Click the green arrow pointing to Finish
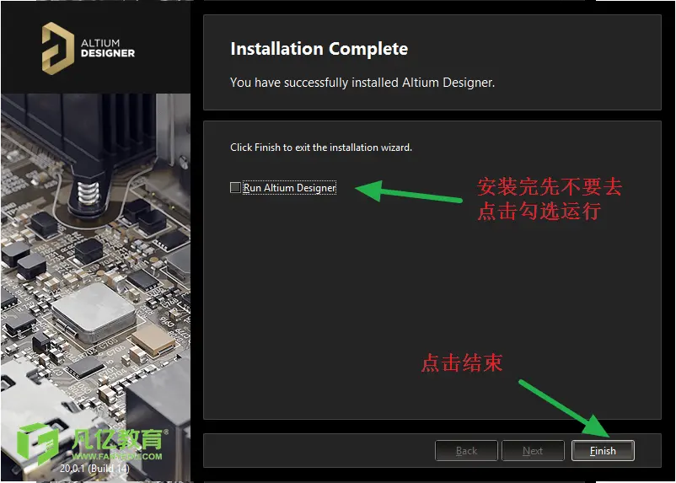The height and width of the screenshot is (483, 676). [564, 408]
